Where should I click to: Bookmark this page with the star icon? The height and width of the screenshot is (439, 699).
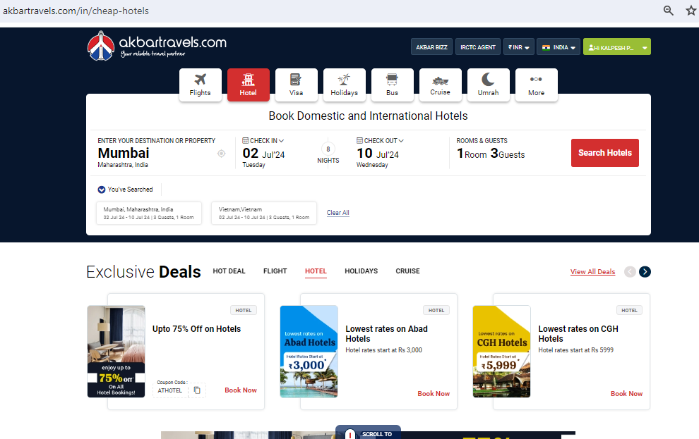(691, 11)
